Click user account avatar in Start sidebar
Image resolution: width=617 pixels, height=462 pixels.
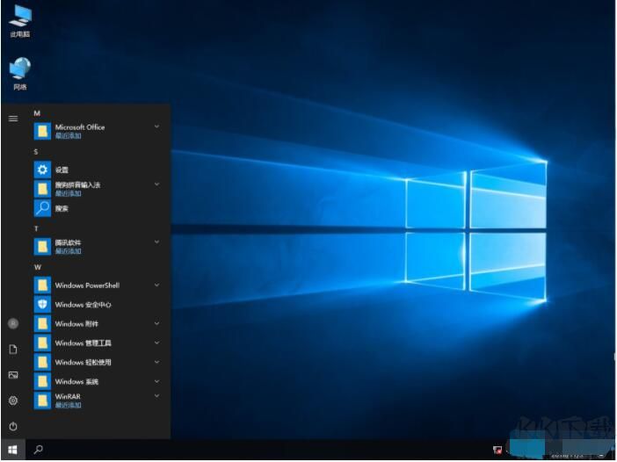[x=13, y=323]
